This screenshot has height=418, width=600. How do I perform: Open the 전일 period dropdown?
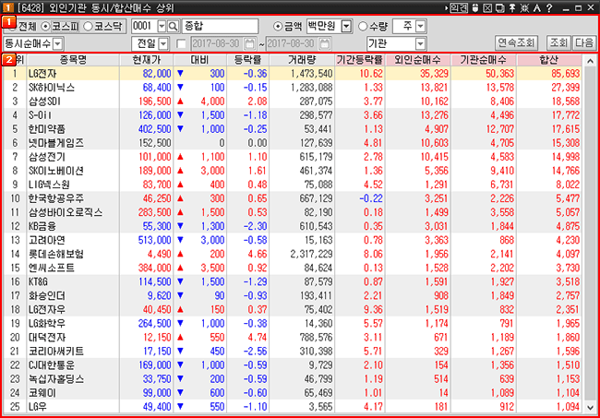click(163, 44)
